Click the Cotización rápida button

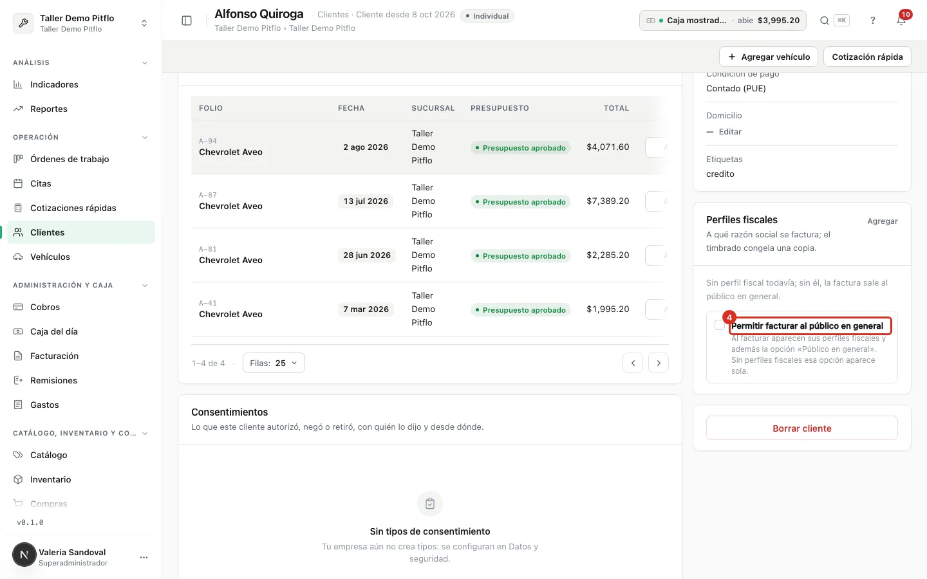(867, 57)
